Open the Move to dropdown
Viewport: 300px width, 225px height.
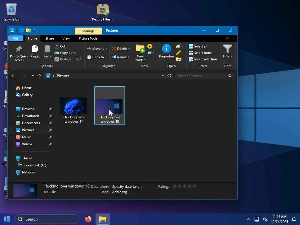[x=97, y=49]
